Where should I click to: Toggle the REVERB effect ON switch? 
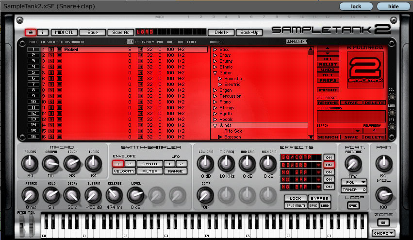[329, 165]
